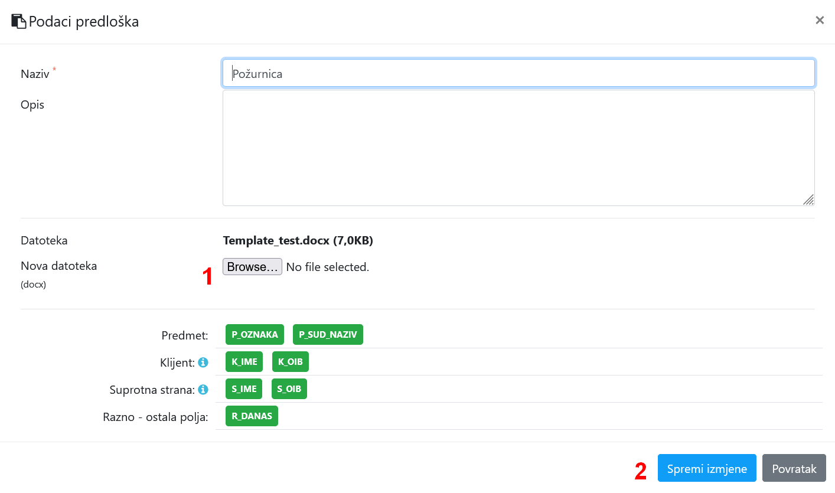Viewport: 835px width, 493px height.
Task: Click the 'No file selected.' text
Action: pos(327,267)
